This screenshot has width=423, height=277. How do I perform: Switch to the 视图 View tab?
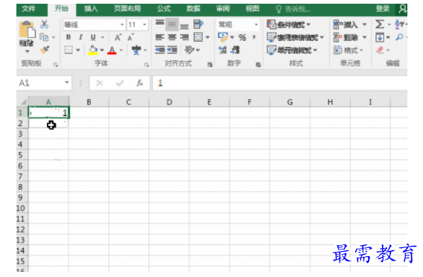[252, 9]
